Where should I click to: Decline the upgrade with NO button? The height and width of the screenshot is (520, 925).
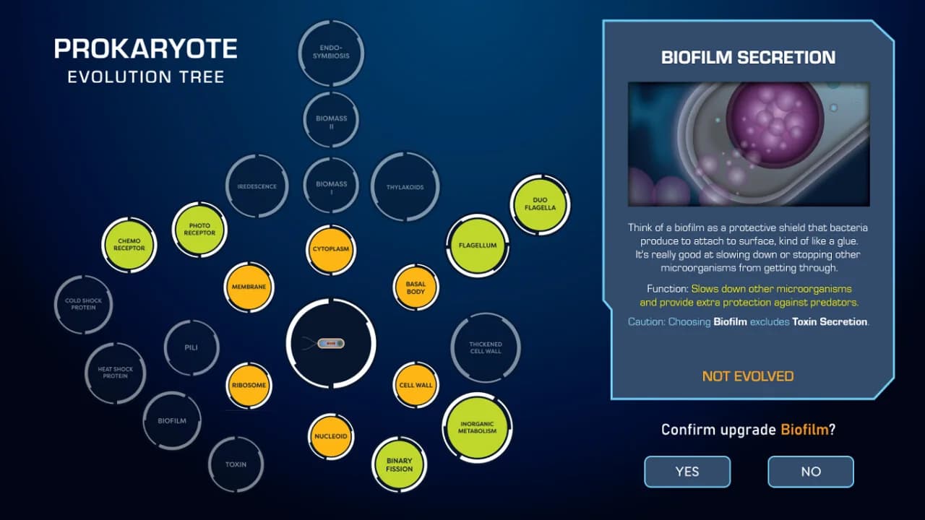pos(811,472)
